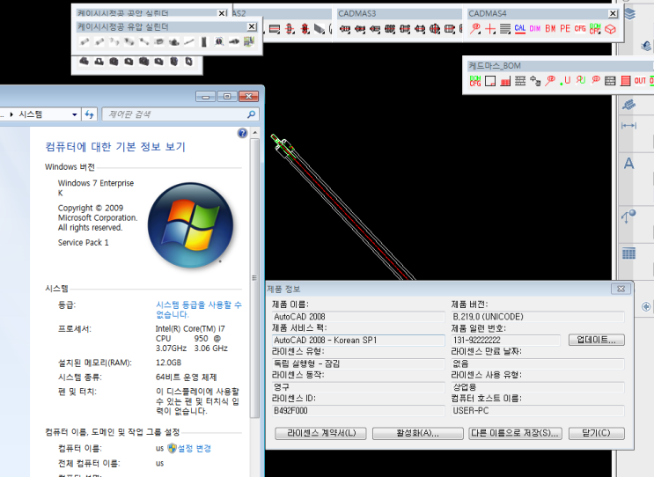Image resolution: width=654 pixels, height=477 pixels.
Task: Click the red table sheet icon in 케드마스_BOM
Action: coord(625,81)
